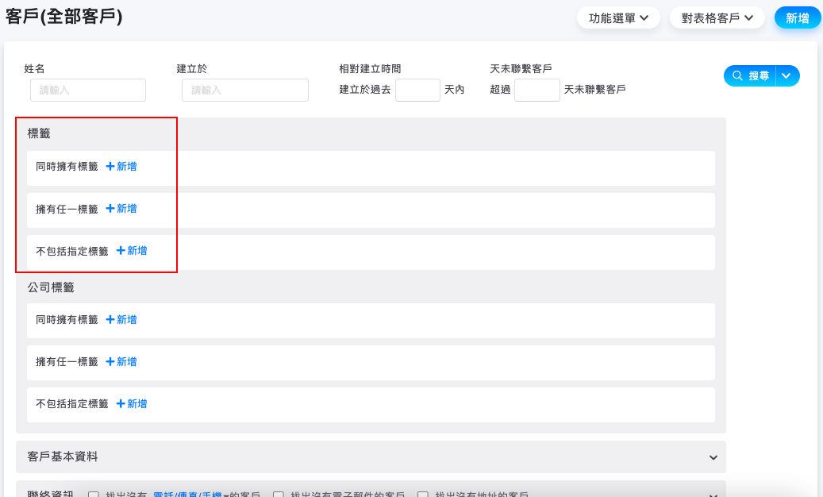
Task: Open the 對表格客戶 dropdown menu
Action: click(717, 18)
